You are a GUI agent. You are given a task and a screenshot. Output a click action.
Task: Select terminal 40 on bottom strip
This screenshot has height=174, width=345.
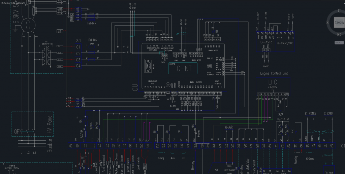click(270, 146)
